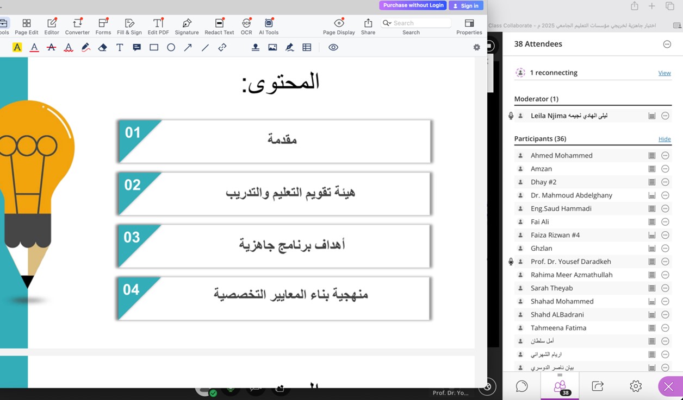Open the OCR tool
Image resolution: width=683 pixels, height=400 pixels.
(x=246, y=26)
